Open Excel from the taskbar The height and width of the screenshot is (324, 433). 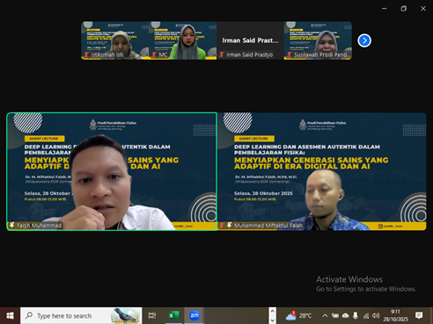tap(173, 315)
